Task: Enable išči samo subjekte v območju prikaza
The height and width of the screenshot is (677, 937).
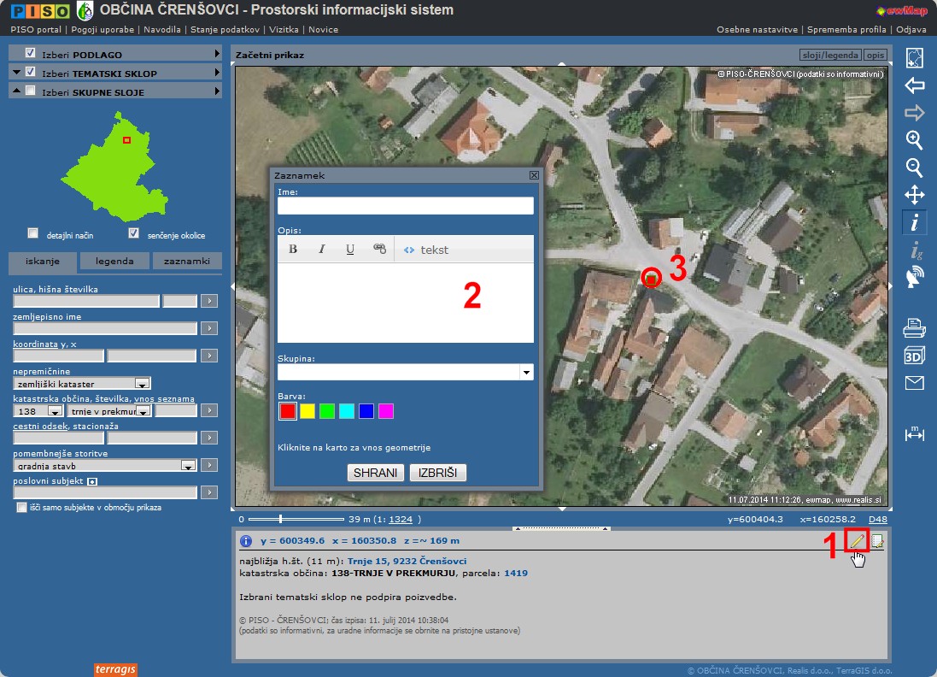Action: tap(22, 507)
